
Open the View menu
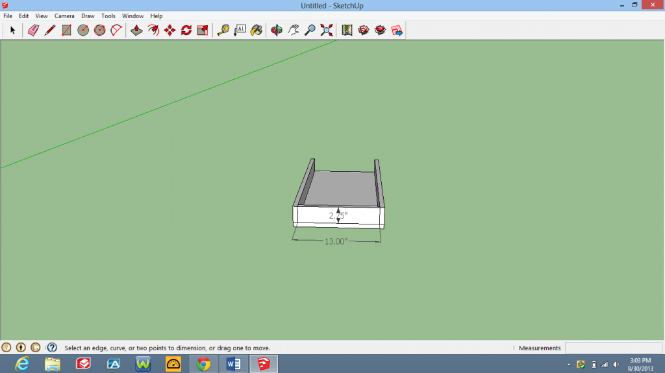(41, 16)
